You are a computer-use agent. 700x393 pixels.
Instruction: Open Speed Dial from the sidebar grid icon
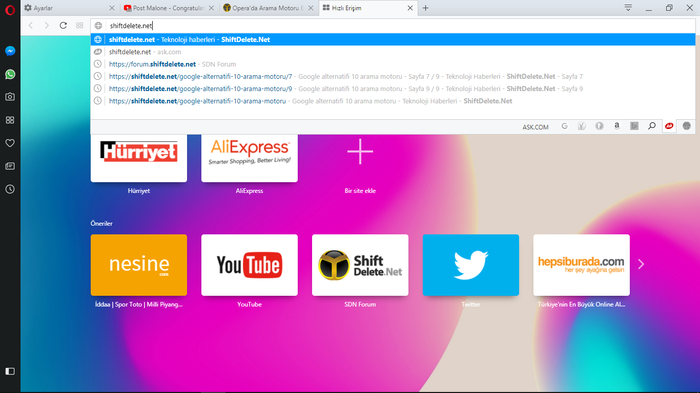[10, 120]
